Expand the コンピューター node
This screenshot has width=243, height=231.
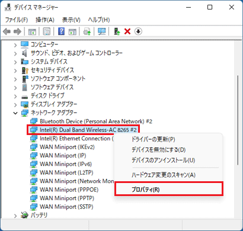pos(15,45)
